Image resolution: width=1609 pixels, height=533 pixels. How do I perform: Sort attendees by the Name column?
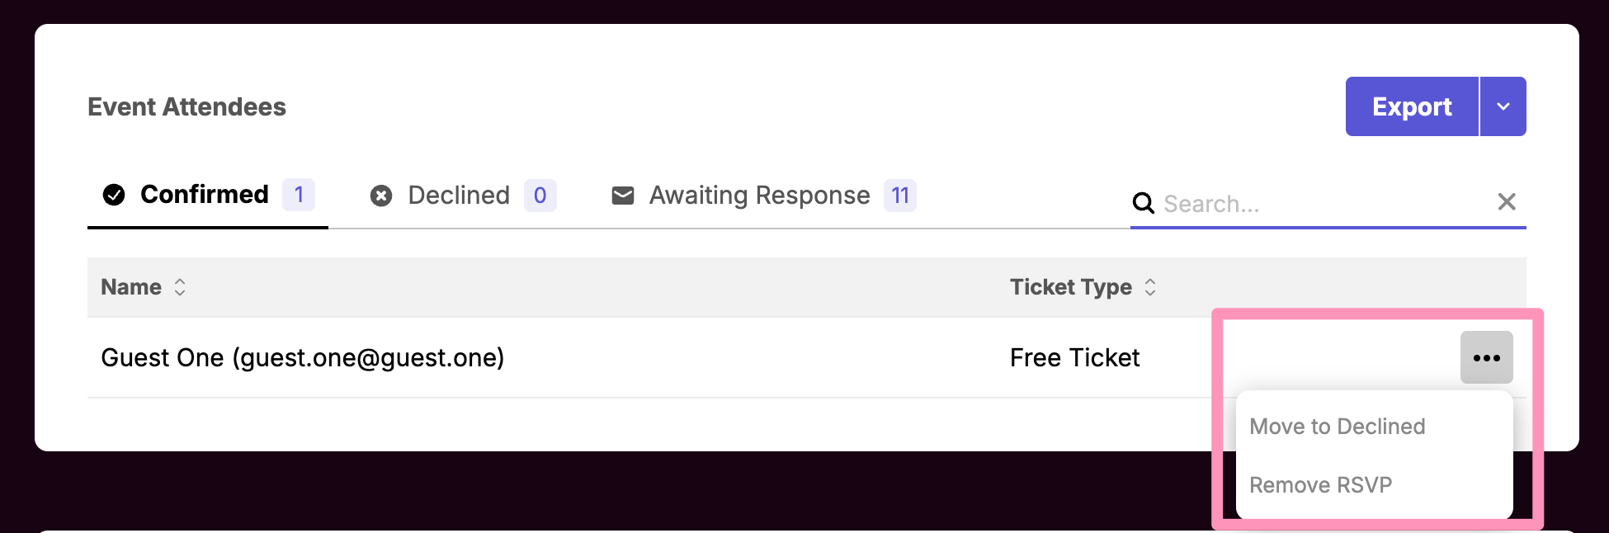coord(131,287)
